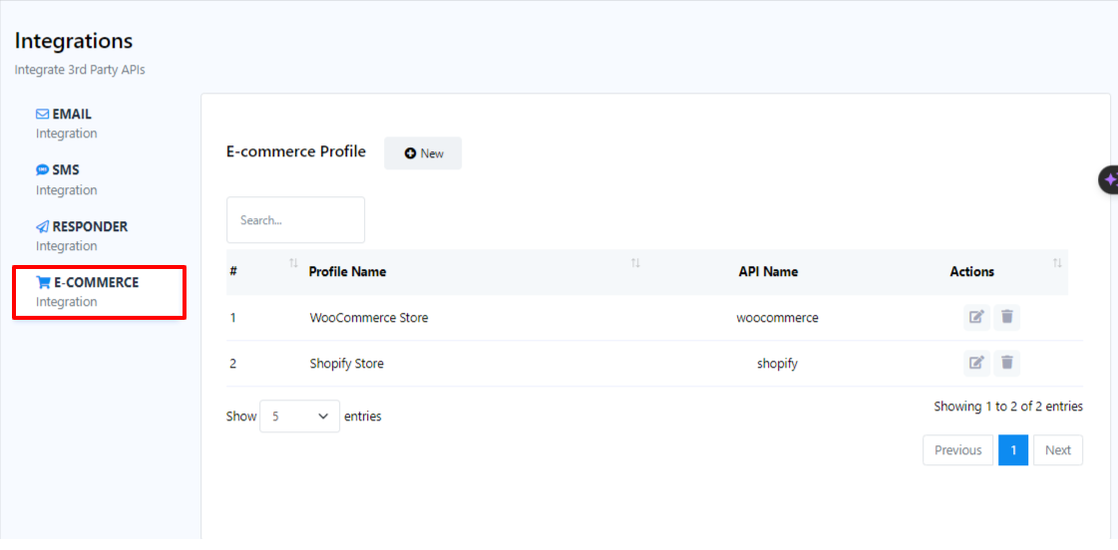Click the sparkle assistant icon at right edge

[x=1109, y=179]
